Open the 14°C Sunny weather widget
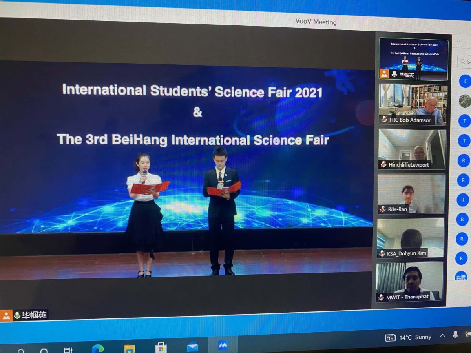Image resolution: width=471 pixels, height=353 pixels. point(408,337)
